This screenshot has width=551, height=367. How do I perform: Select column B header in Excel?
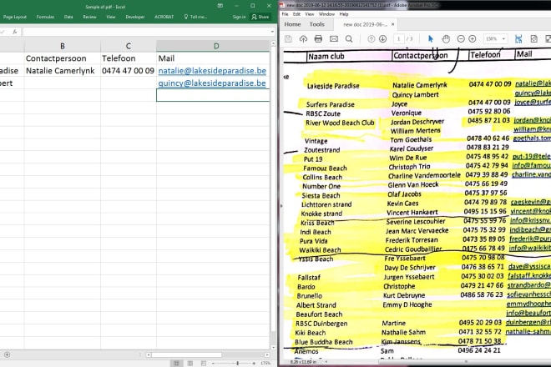(63, 46)
